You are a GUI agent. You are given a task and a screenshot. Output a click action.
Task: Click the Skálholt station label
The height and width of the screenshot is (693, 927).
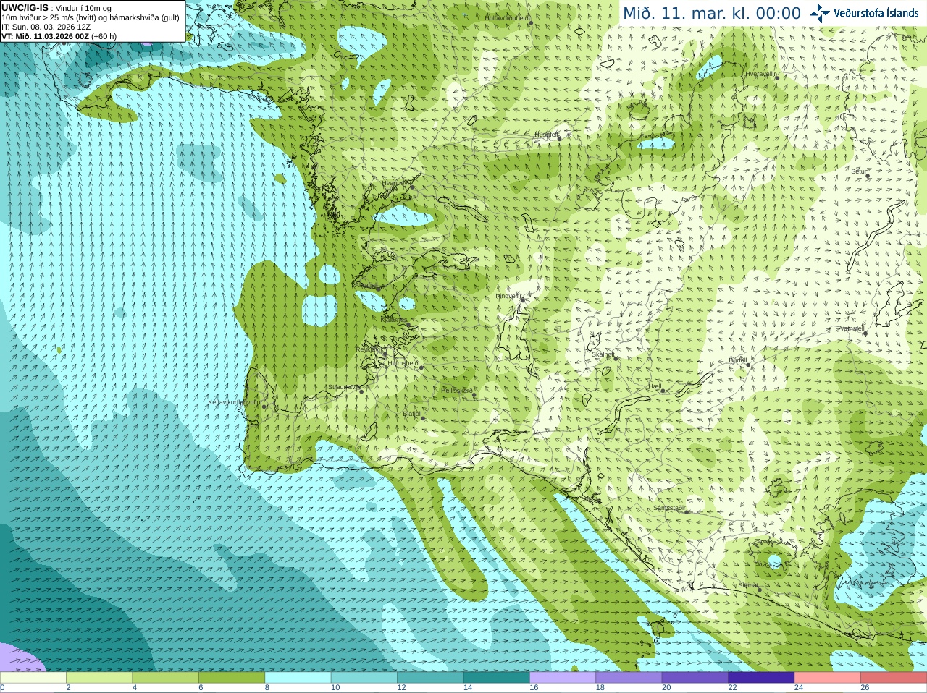(603, 354)
